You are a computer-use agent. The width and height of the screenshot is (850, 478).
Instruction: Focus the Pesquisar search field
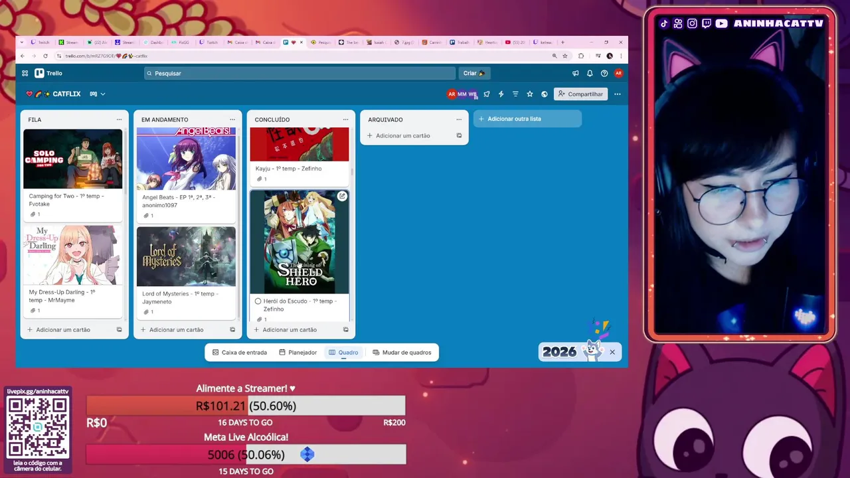click(299, 73)
